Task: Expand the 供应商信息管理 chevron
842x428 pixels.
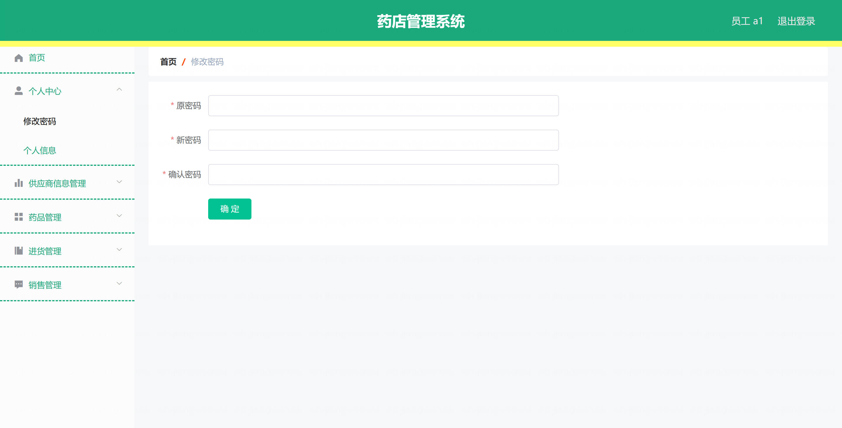Action: (119, 182)
